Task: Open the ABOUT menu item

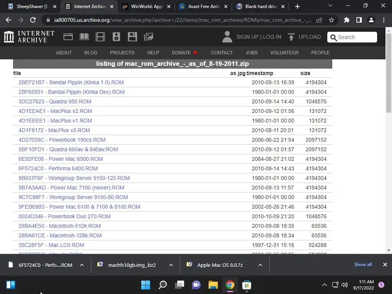Action: (x=64, y=53)
